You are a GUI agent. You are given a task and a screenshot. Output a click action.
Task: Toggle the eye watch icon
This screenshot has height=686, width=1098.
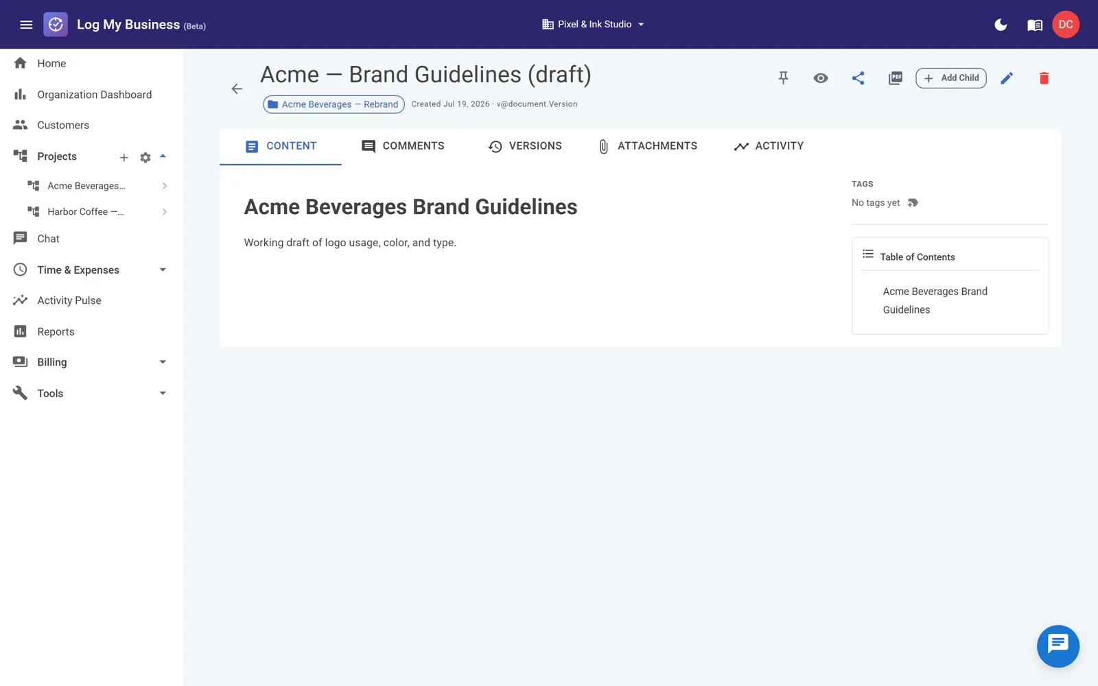tap(821, 78)
